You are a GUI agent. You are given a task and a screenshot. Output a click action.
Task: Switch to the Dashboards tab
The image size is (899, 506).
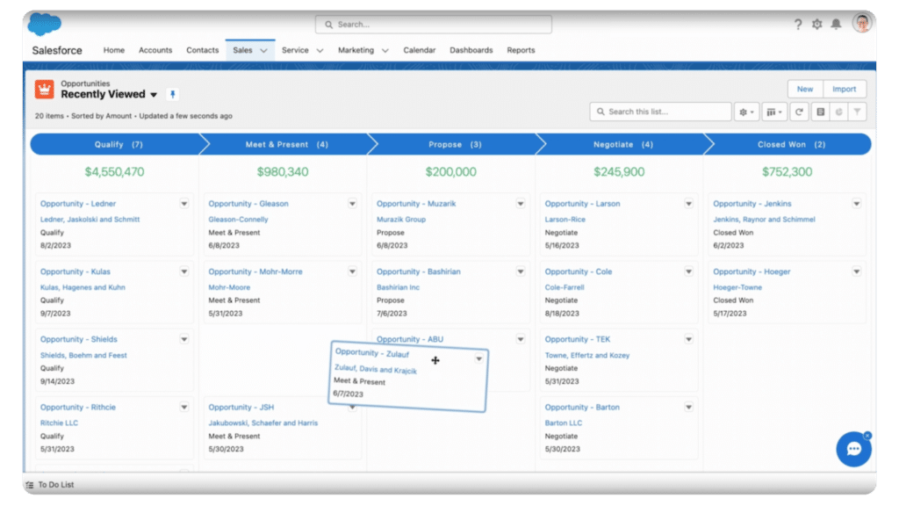(x=471, y=50)
